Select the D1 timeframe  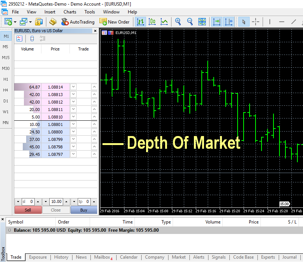(x=6, y=101)
